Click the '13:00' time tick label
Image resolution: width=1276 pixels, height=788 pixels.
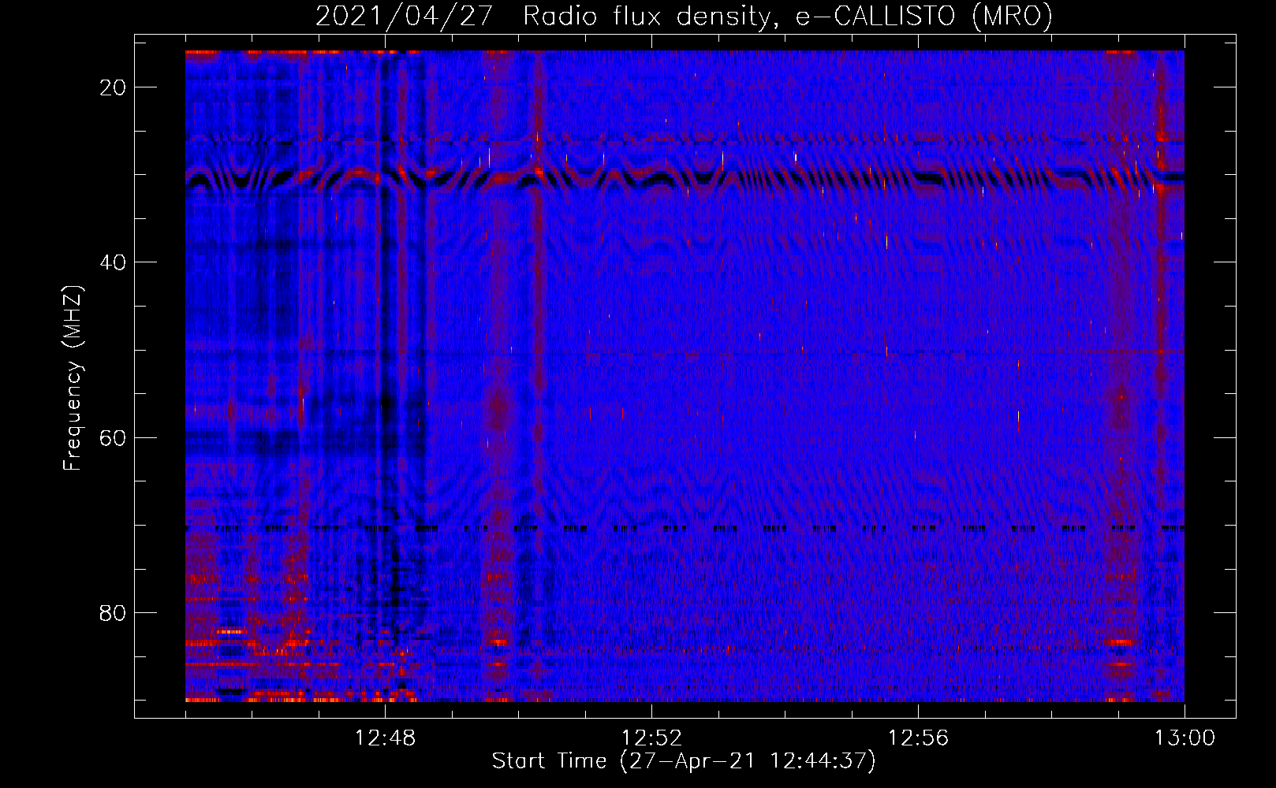coord(1185,738)
